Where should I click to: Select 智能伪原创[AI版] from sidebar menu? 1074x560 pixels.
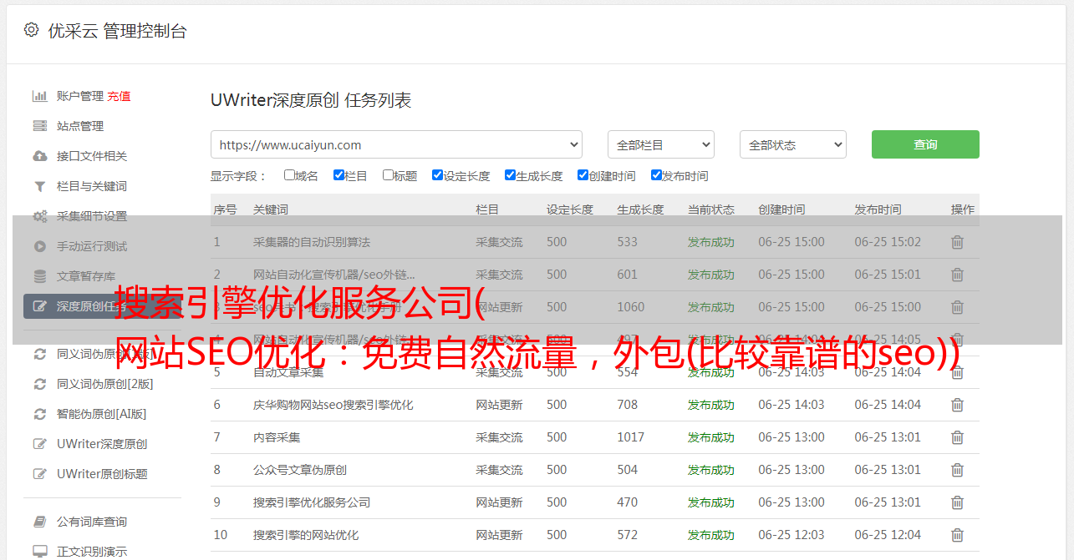click(x=101, y=414)
